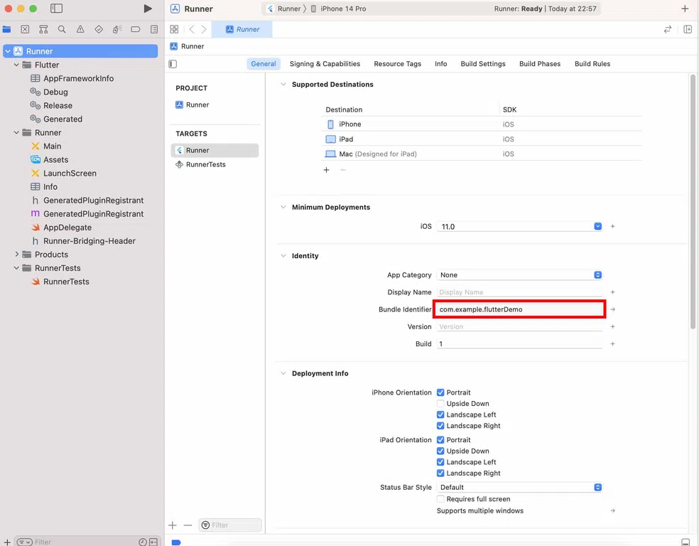Screen dimensions: 699x546
Task: Uncheck iPhone Orientation Portrait
Action: click(440, 392)
